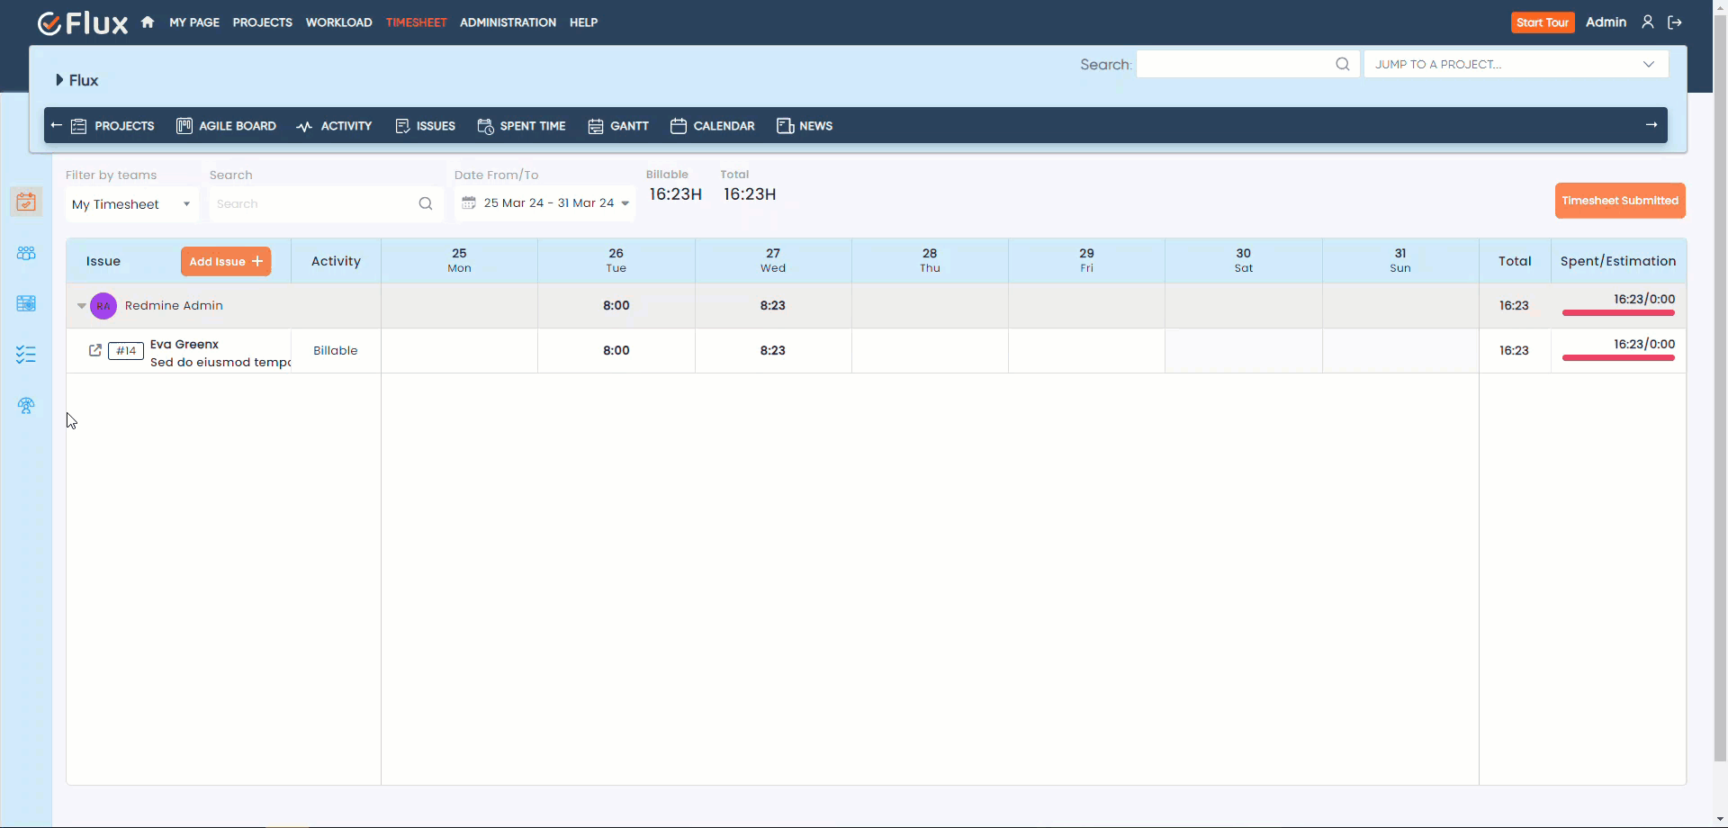This screenshot has height=828, width=1728.
Task: Open issue #14 via its external link icon
Action: [x=94, y=350]
